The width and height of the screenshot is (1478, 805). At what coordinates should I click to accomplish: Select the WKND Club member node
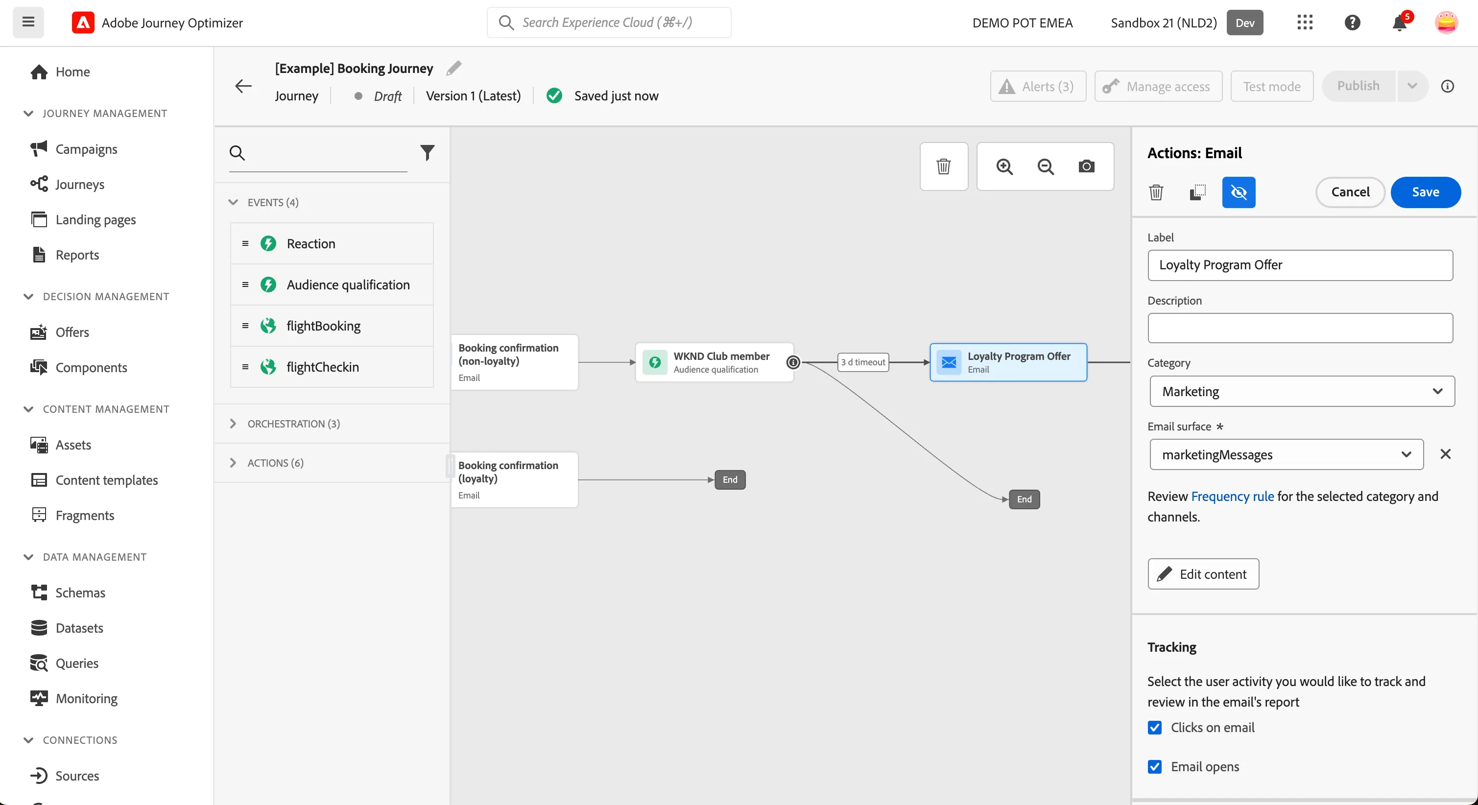coord(715,362)
